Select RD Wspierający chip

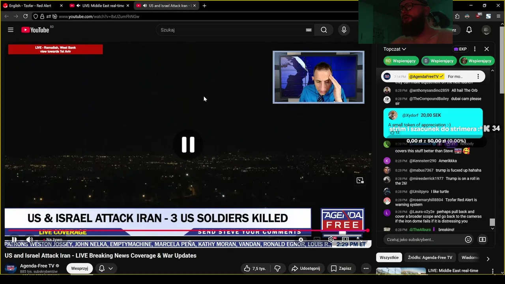[400, 61]
